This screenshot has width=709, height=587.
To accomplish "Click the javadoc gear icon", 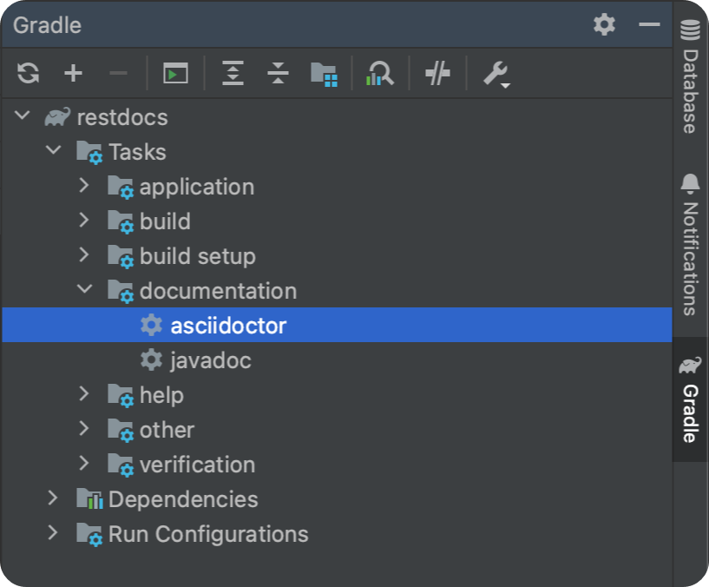I will pyautogui.click(x=151, y=359).
